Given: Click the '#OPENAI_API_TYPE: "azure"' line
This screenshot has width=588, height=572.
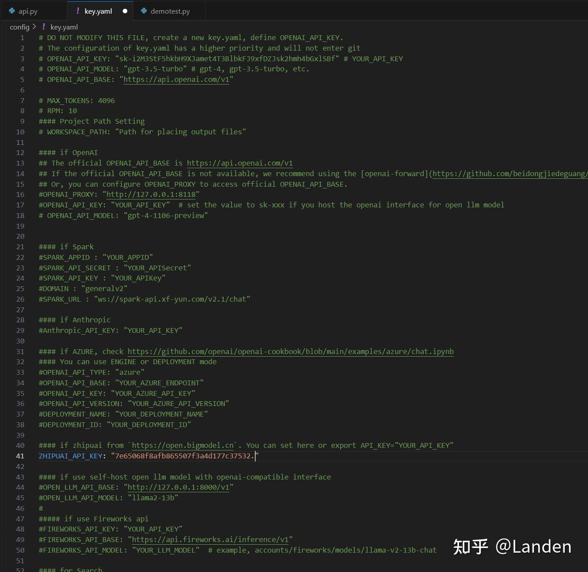Looking at the screenshot, I should click(x=92, y=372).
